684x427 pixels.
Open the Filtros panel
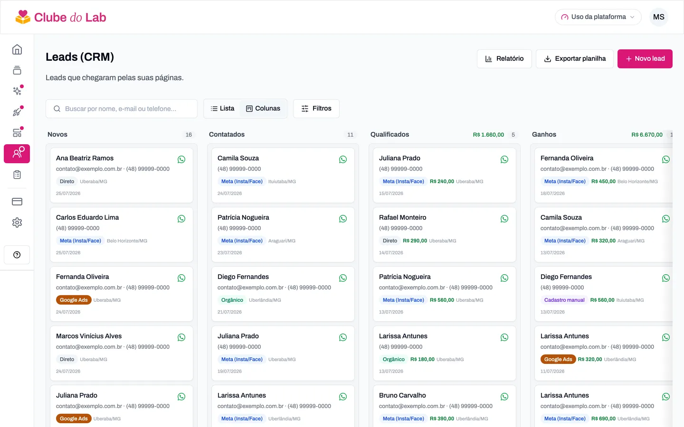click(x=316, y=109)
